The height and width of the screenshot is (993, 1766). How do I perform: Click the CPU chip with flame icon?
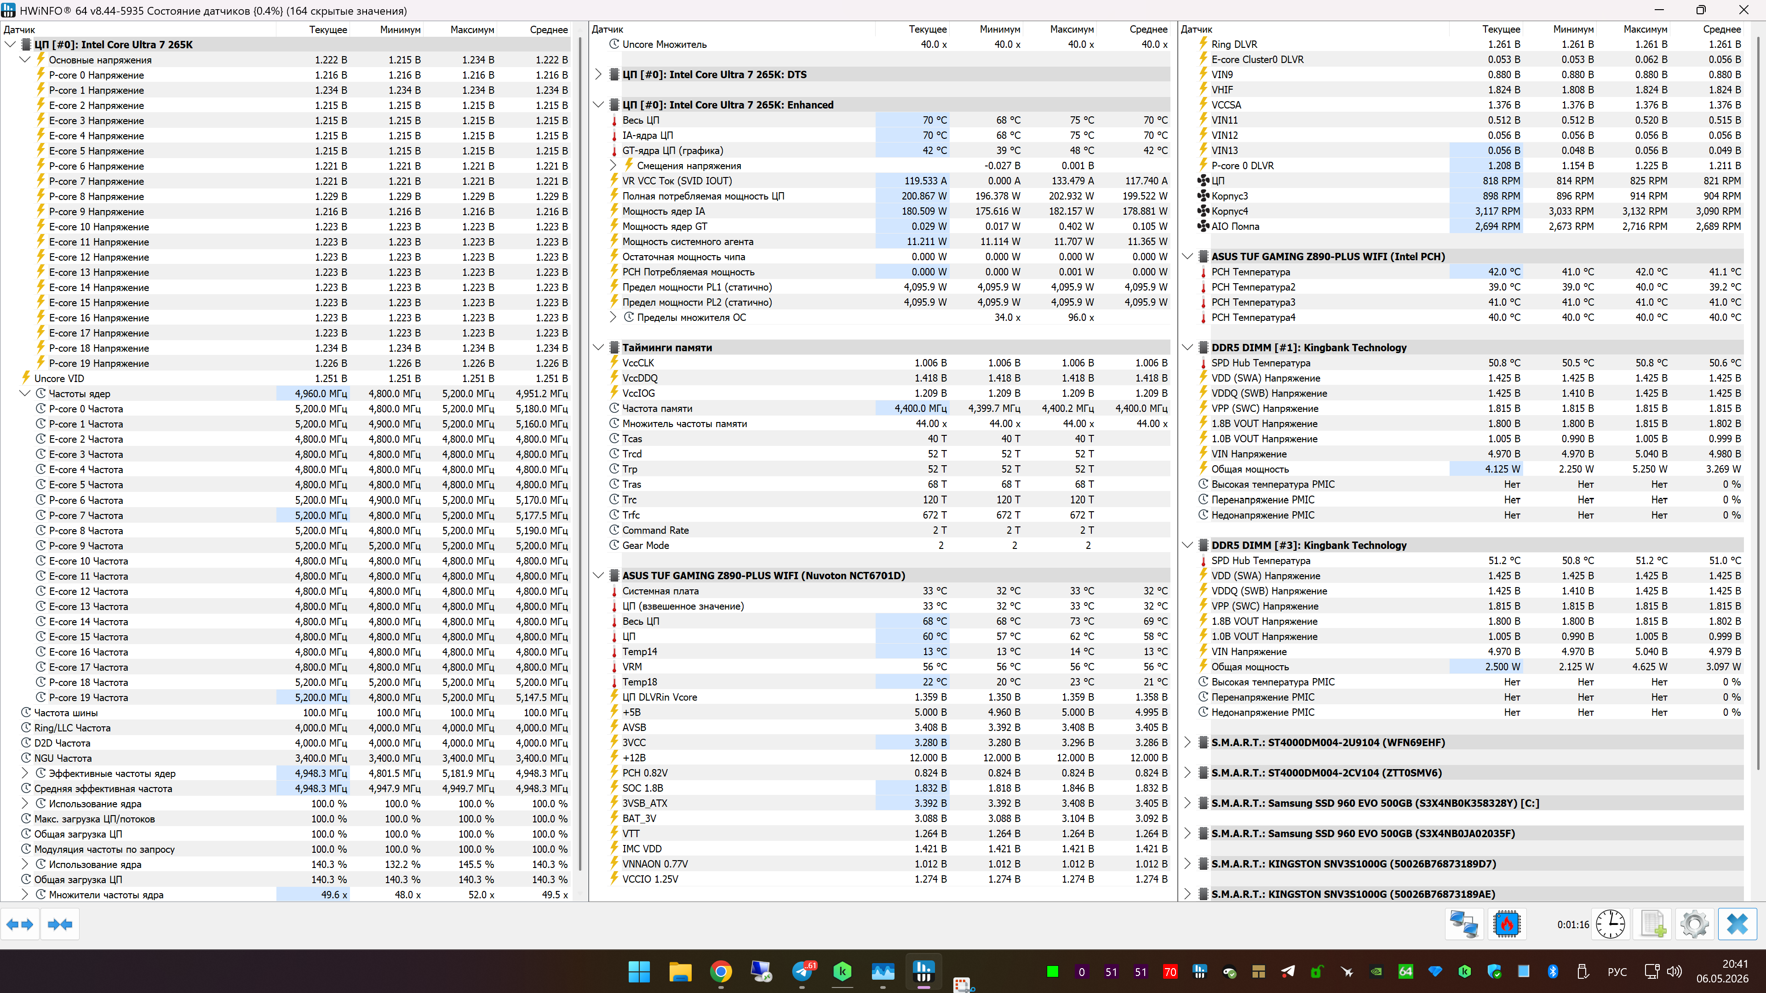coord(1507,925)
